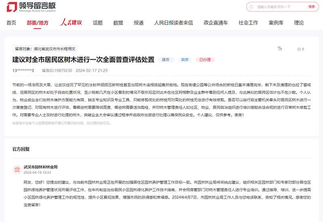Open the 社会工作 tab

tap(248, 23)
